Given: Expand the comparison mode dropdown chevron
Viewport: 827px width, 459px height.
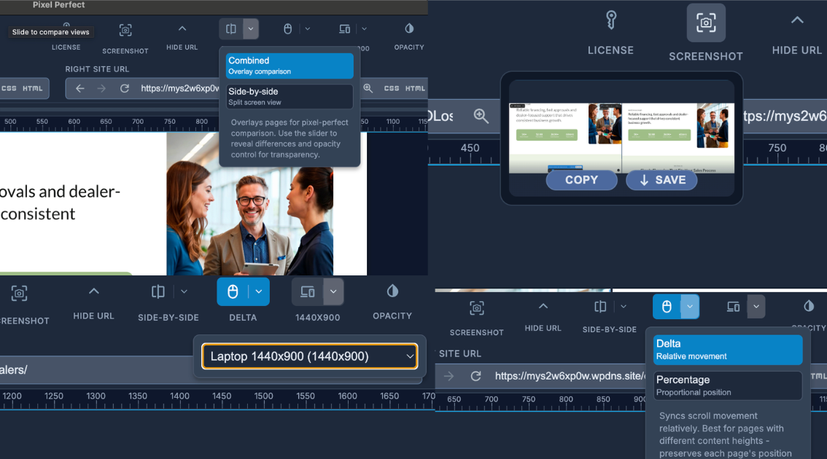Looking at the screenshot, I should pos(251,29).
